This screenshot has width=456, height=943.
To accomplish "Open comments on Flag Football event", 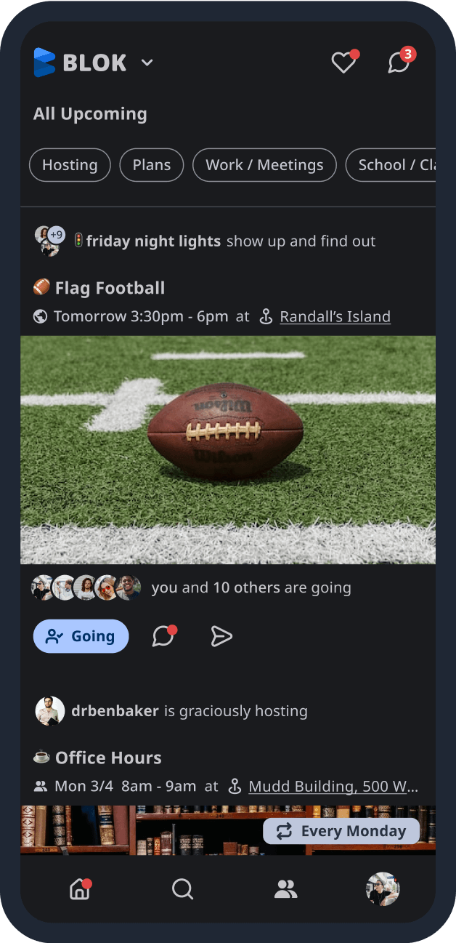I will tap(163, 636).
